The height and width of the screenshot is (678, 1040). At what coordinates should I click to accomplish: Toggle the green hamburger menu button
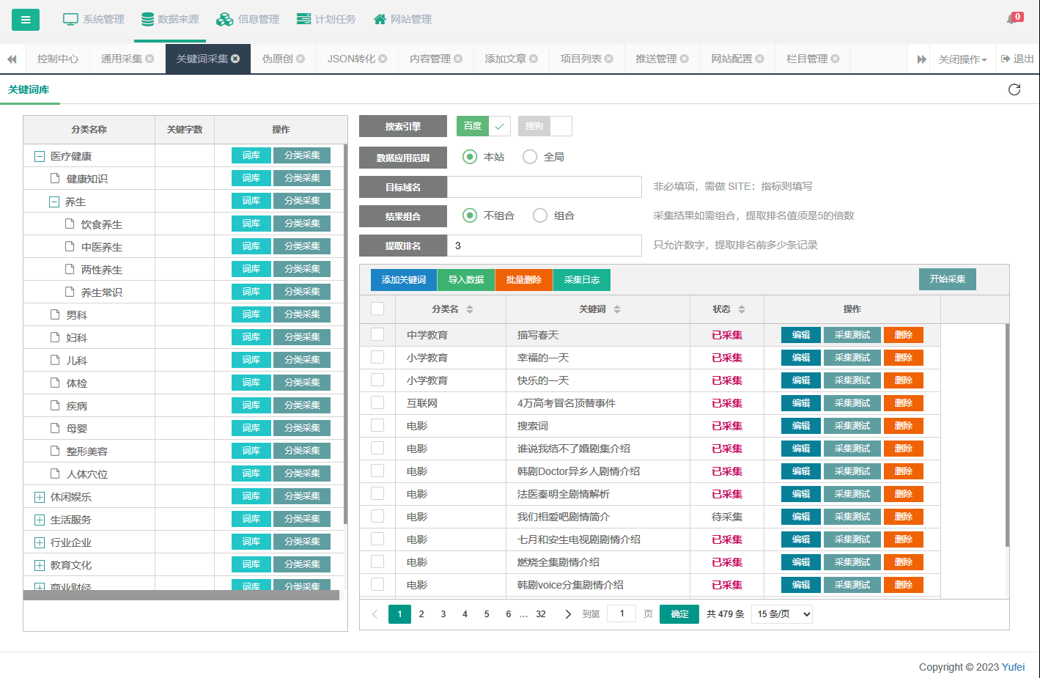coord(26,20)
